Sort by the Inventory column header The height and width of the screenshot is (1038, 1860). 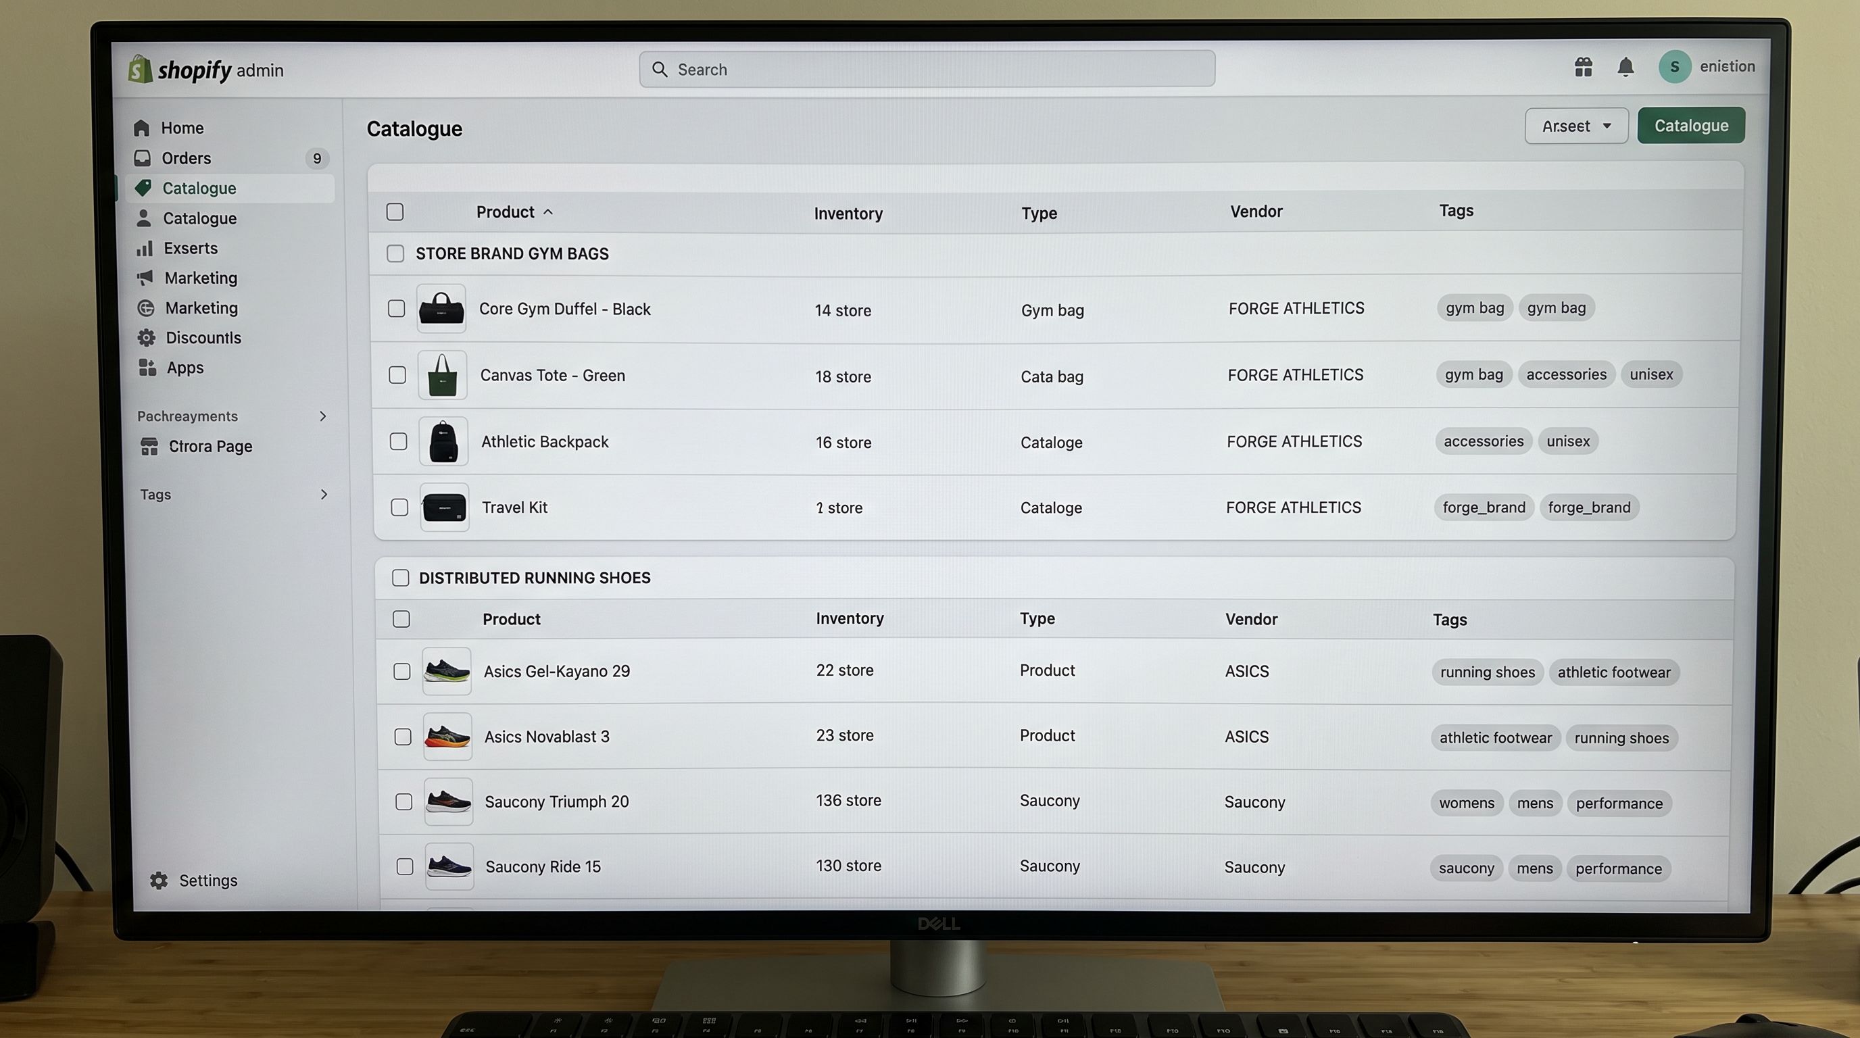click(848, 214)
